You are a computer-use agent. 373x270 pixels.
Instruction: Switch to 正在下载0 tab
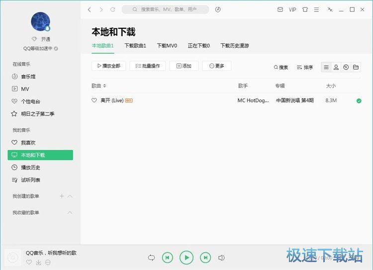(x=198, y=46)
